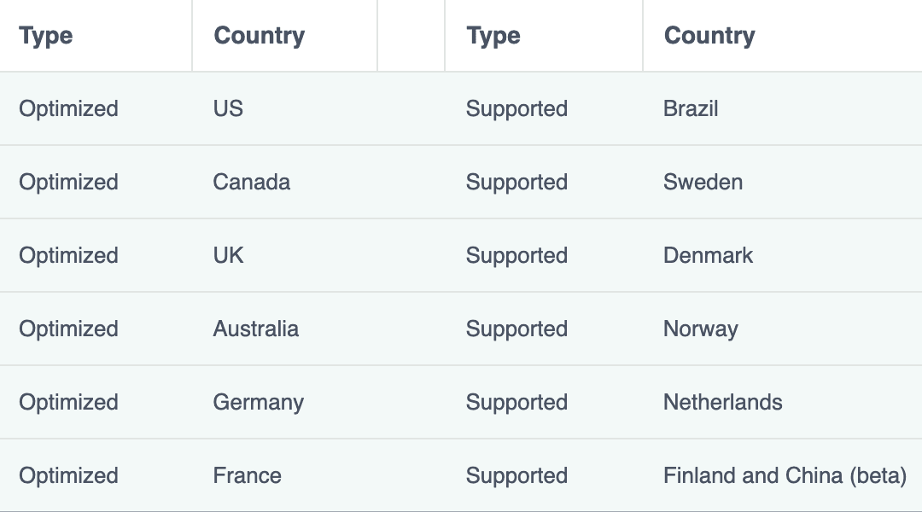Select the Norway cell
Viewport: 922px width, 512px height.
(701, 329)
